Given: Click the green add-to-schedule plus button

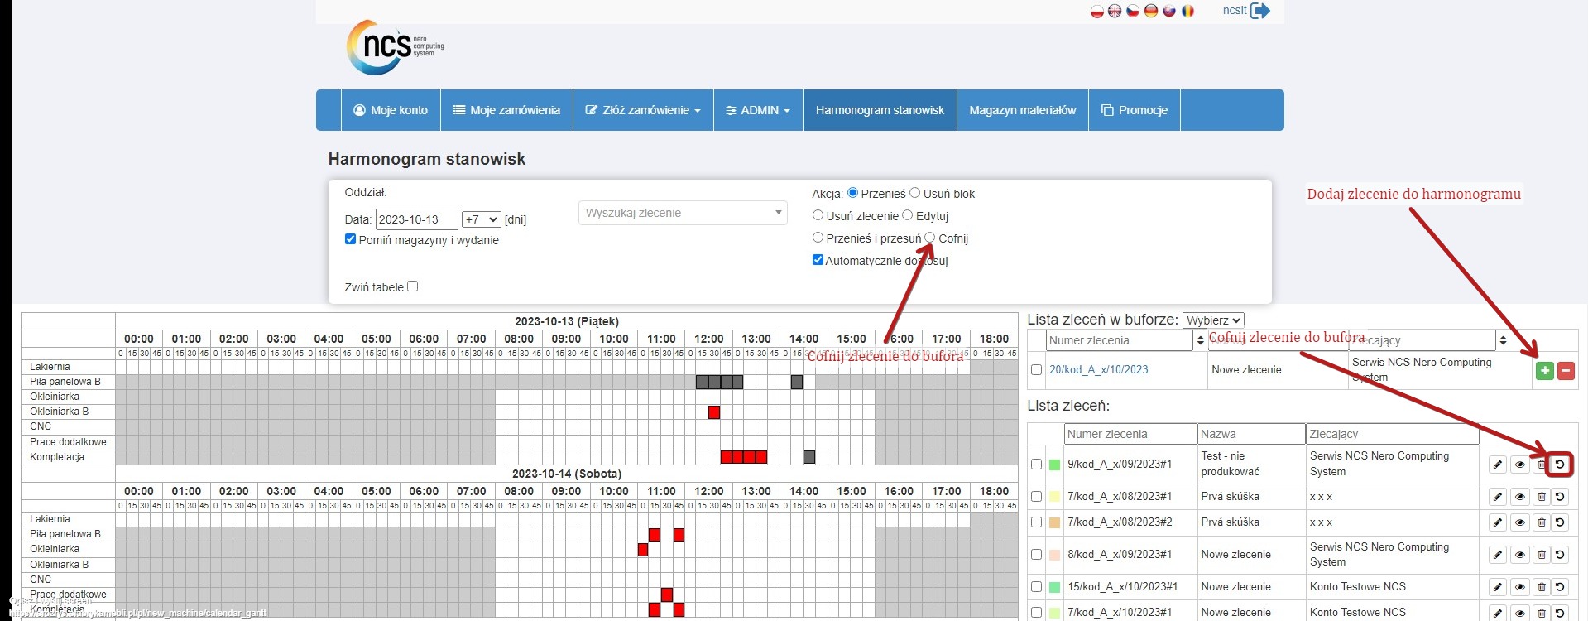Looking at the screenshot, I should [1544, 371].
